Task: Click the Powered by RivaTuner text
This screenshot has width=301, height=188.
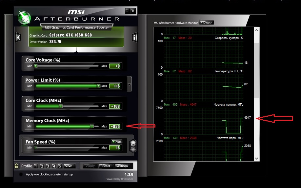Action: pyautogui.click(x=119, y=179)
